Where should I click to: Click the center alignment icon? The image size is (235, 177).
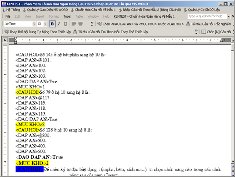pos(80,24)
